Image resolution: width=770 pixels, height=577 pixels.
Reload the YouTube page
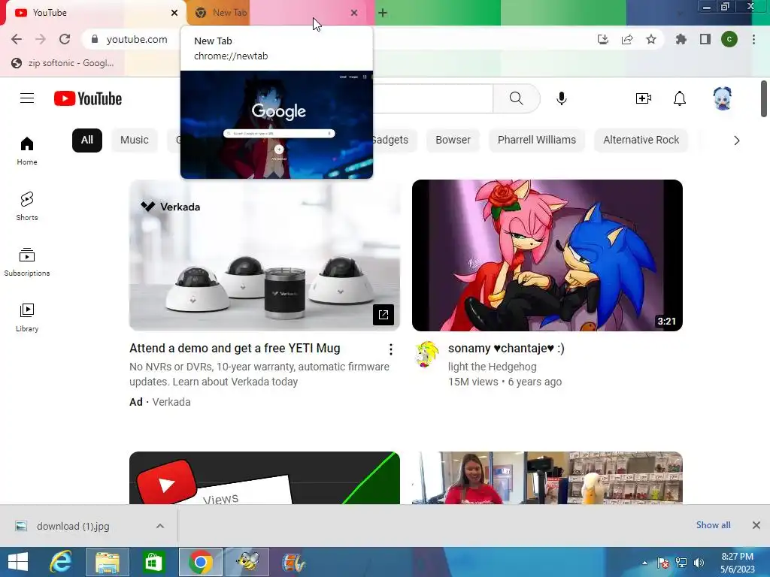pyautogui.click(x=65, y=39)
